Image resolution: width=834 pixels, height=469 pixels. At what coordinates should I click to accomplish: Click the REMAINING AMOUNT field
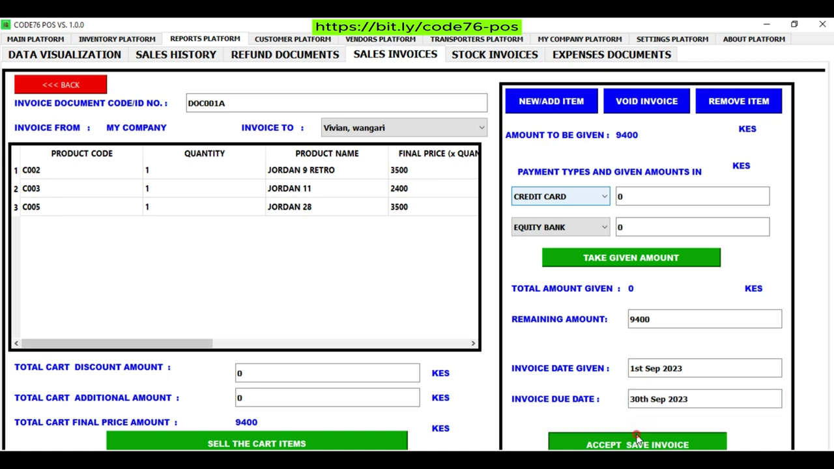click(705, 319)
